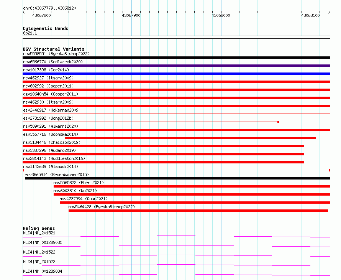Select the nsv2814143 (Huddleston2016) label
The width and height of the screenshot is (341, 280).
pos(54,158)
